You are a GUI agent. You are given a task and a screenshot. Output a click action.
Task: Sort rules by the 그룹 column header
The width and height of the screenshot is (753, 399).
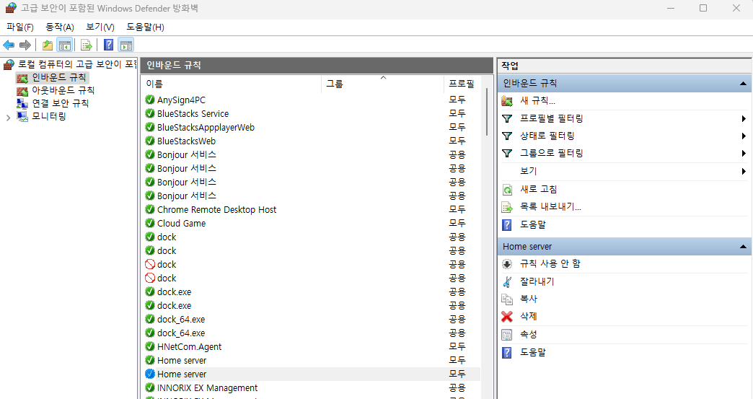pos(383,84)
